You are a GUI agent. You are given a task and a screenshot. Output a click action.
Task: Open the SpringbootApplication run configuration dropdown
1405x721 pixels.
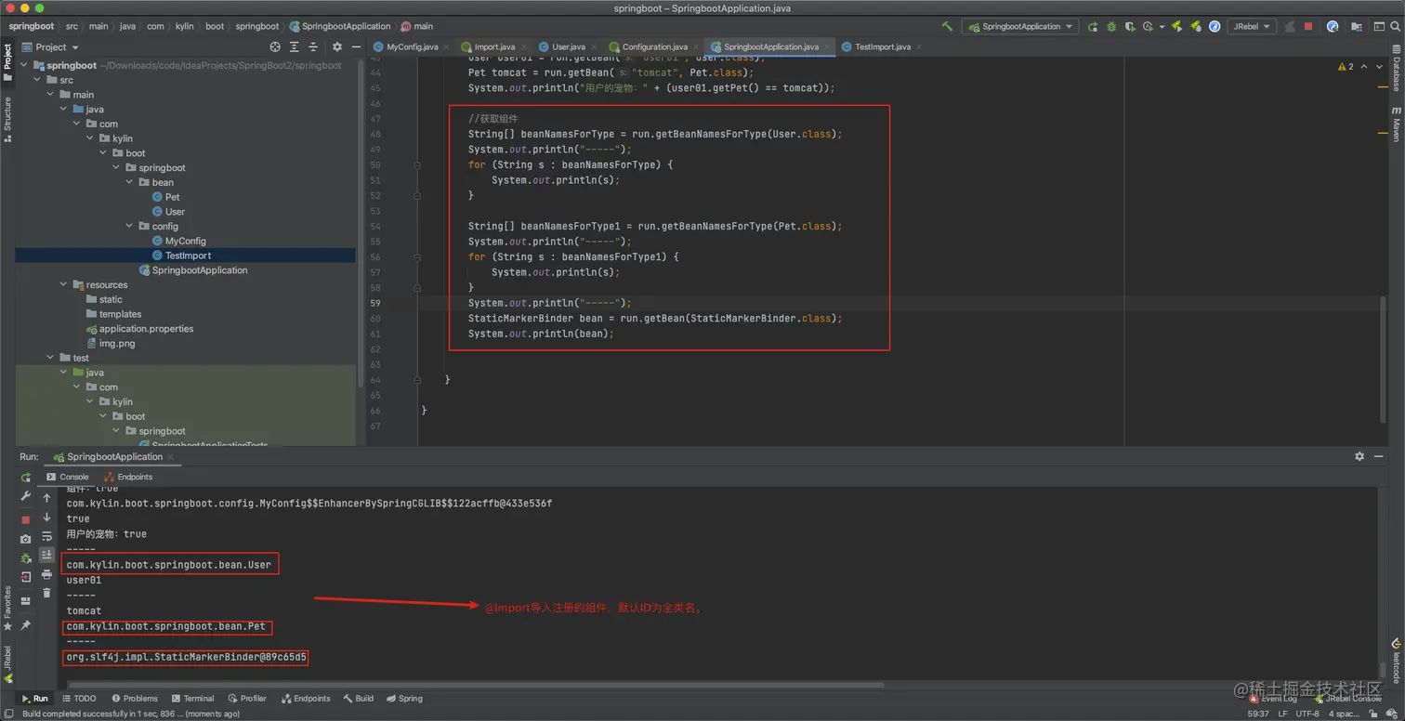point(1020,27)
